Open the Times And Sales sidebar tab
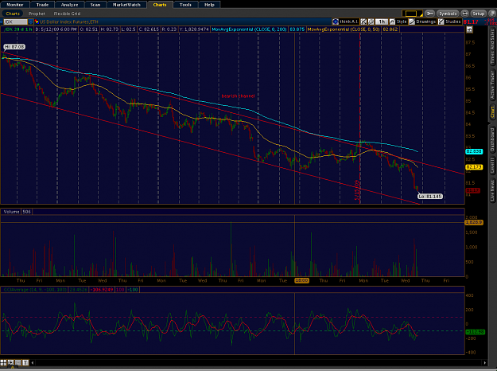The image size is (497, 371). click(492, 46)
